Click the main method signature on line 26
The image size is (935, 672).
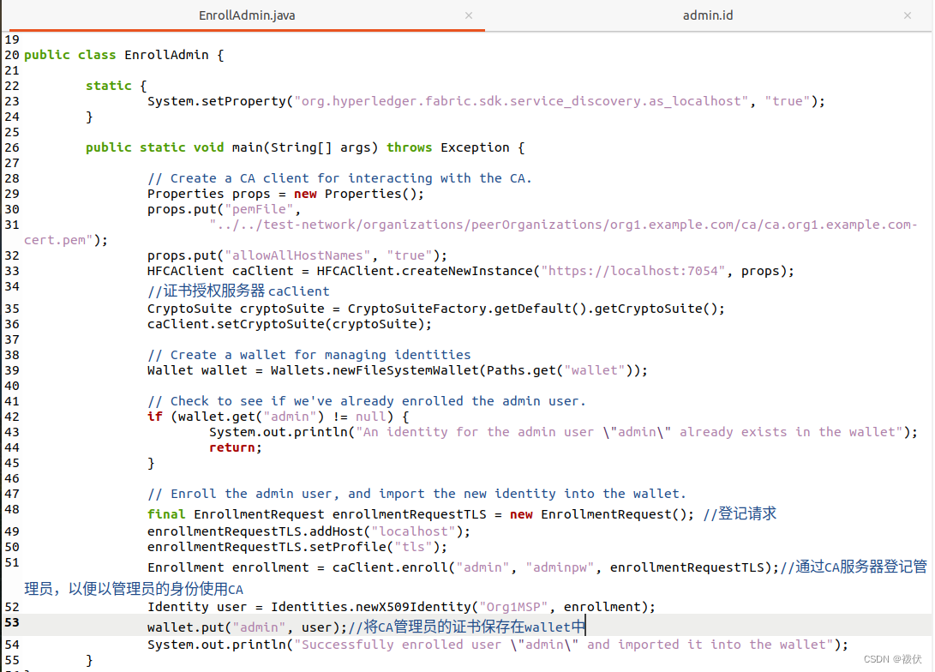tap(305, 147)
